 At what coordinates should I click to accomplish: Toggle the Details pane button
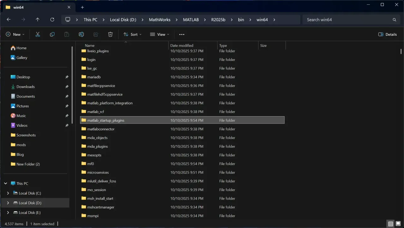tap(388, 34)
